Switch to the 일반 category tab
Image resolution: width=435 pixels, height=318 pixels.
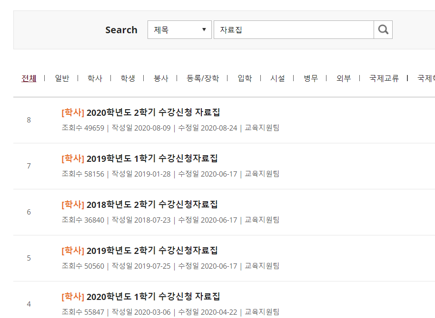pos(62,78)
